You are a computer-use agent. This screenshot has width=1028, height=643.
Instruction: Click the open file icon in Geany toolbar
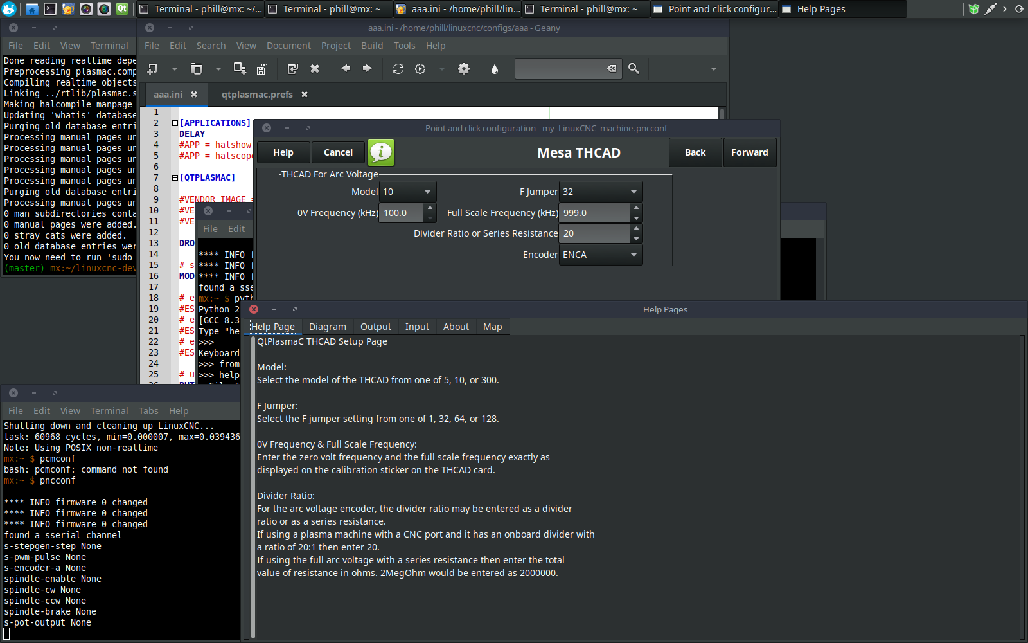[x=197, y=69]
